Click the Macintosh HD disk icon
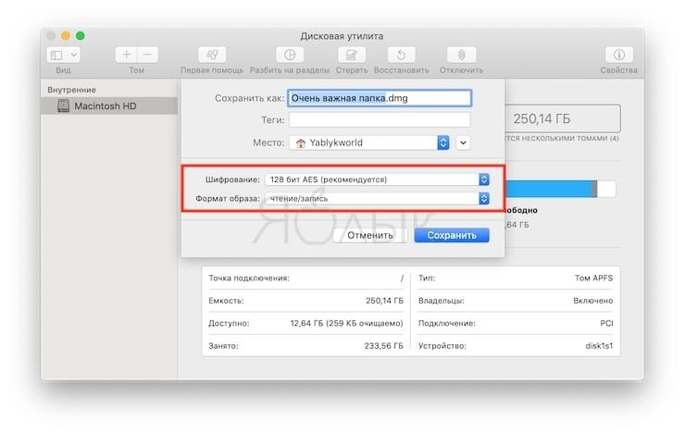The height and width of the screenshot is (434, 685). [63, 105]
